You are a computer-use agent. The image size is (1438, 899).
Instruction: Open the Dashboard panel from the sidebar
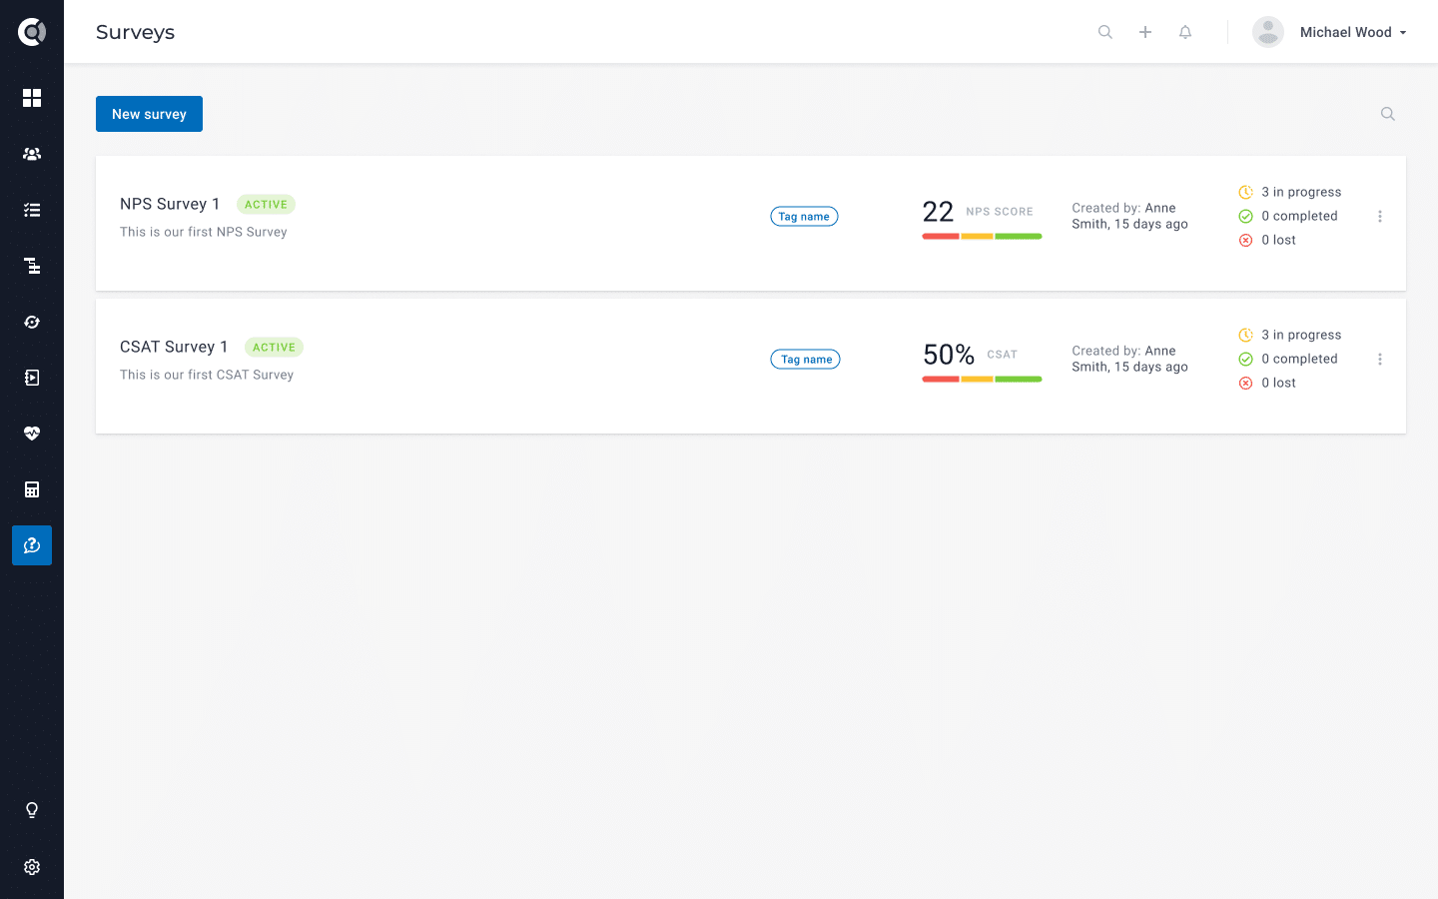pyautogui.click(x=32, y=98)
